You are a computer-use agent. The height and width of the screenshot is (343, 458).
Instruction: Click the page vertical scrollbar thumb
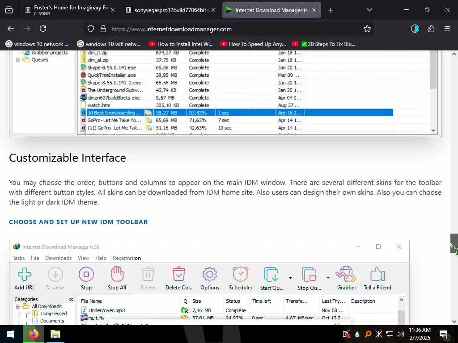(x=454, y=244)
